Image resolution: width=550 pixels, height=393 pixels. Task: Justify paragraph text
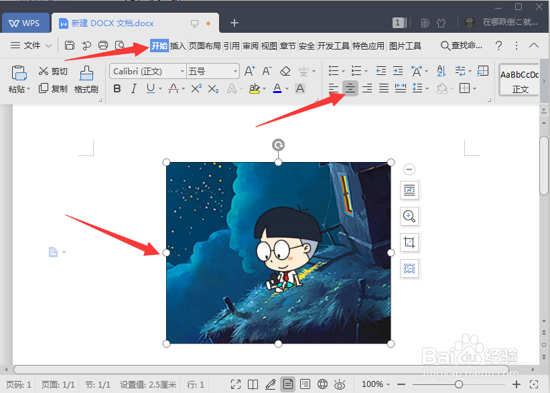click(384, 88)
